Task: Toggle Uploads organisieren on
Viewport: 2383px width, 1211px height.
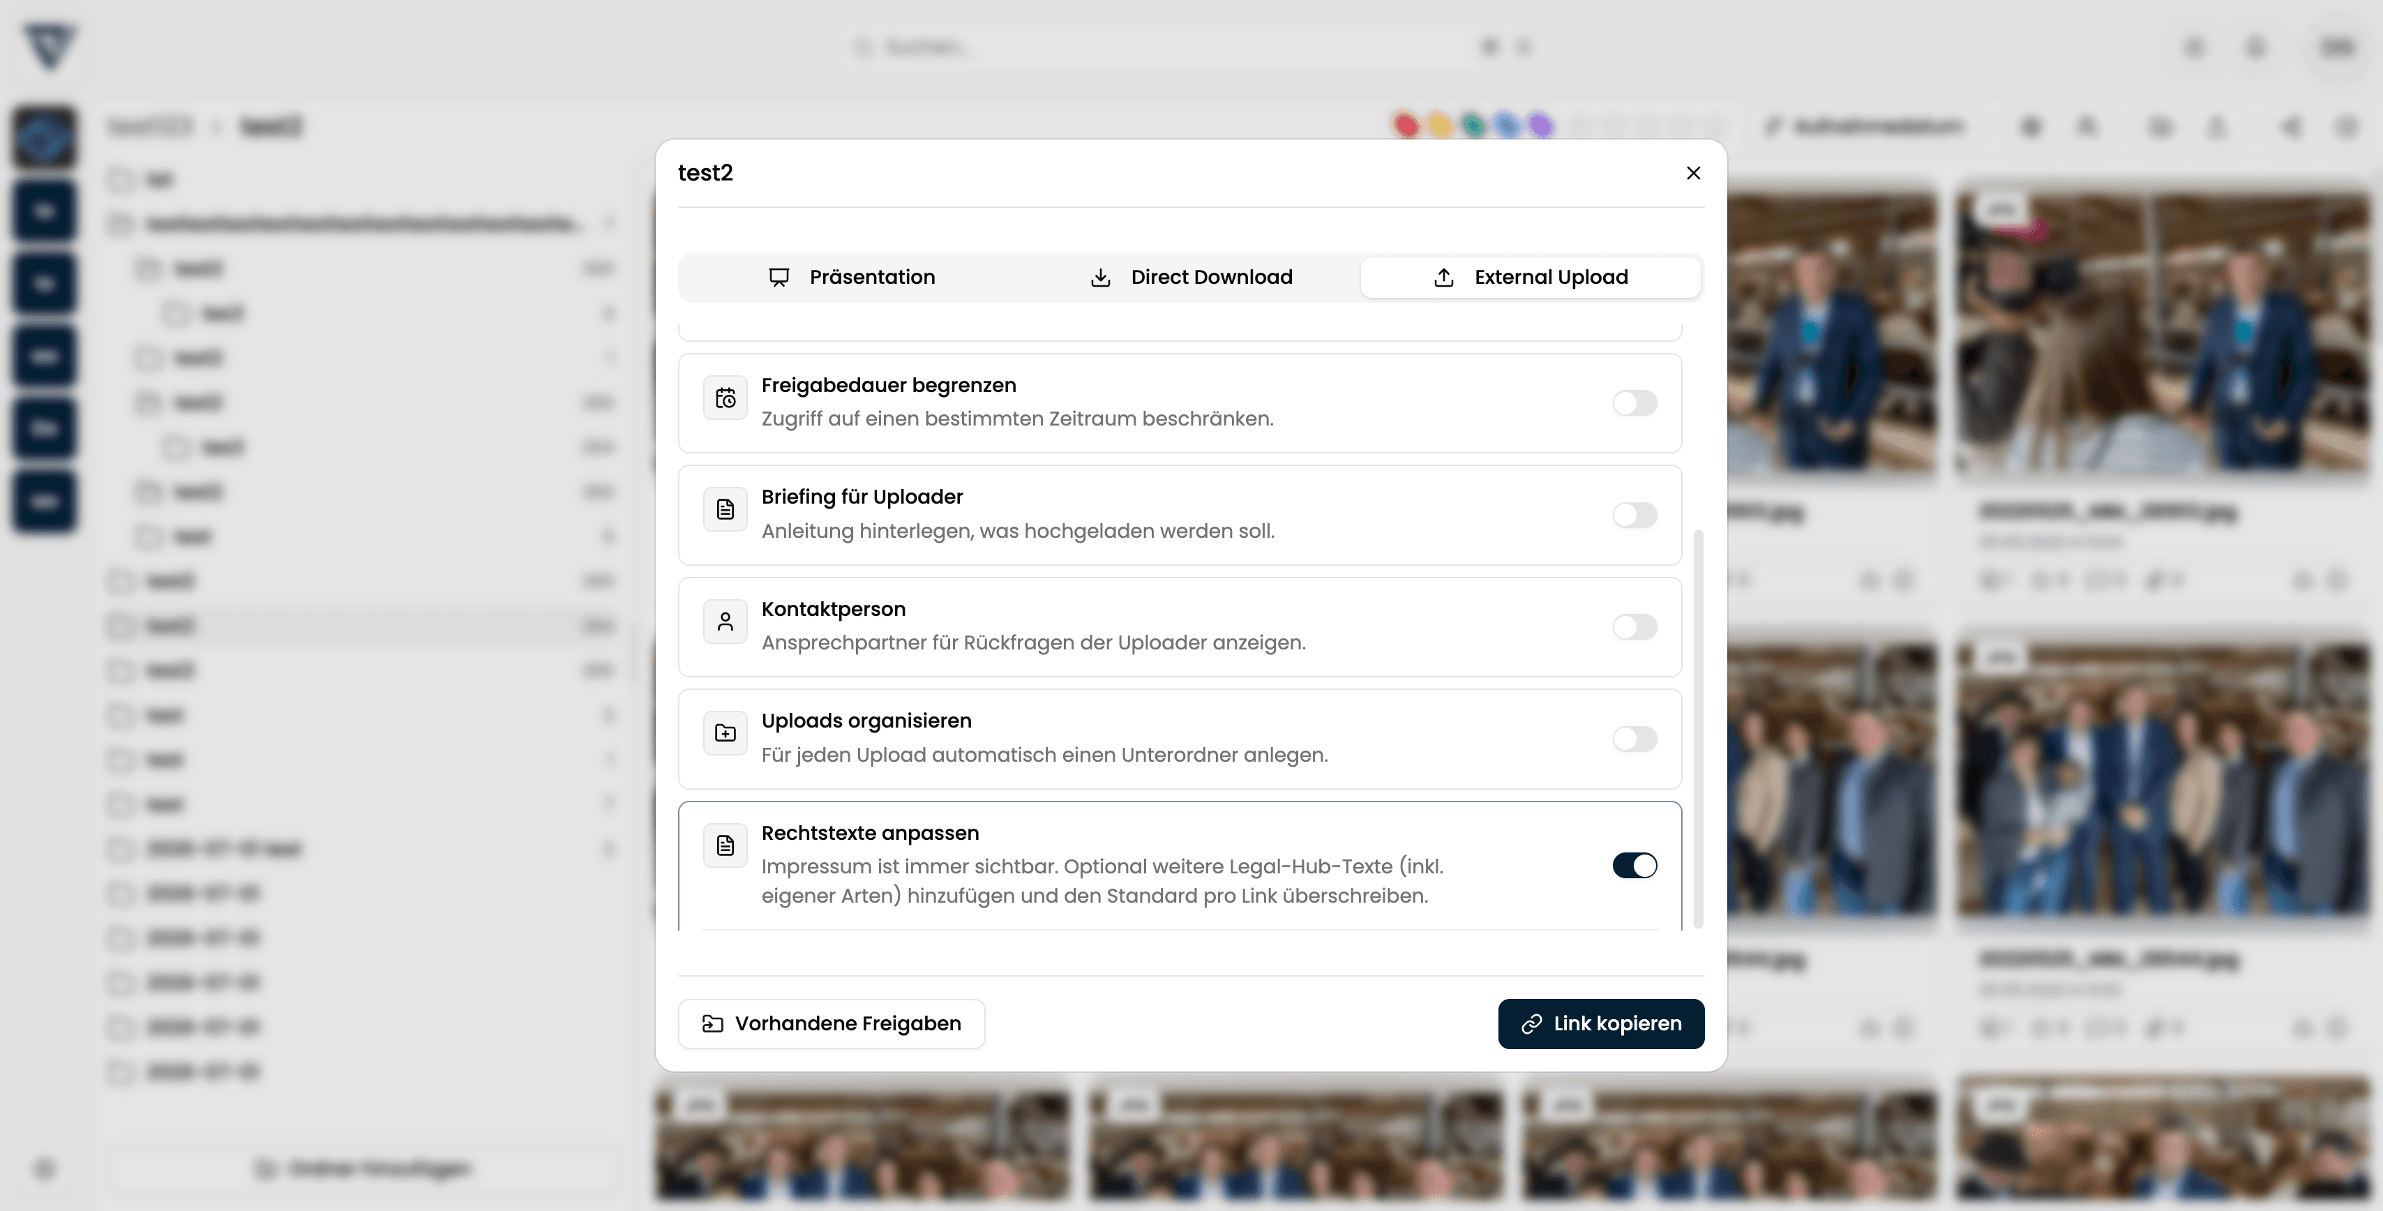Action: 1634,739
